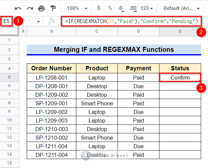Image resolution: width=208 pixels, height=168 pixels.
Task: Select the Paint format tool
Action: tap(53, 9)
